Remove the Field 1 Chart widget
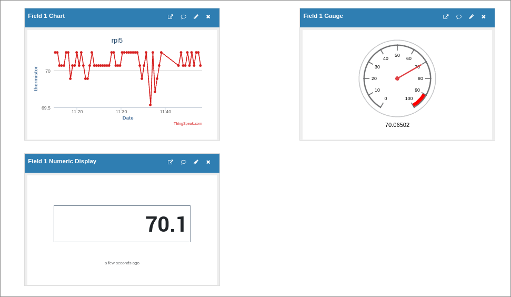This screenshot has width=511, height=297. coord(208,17)
